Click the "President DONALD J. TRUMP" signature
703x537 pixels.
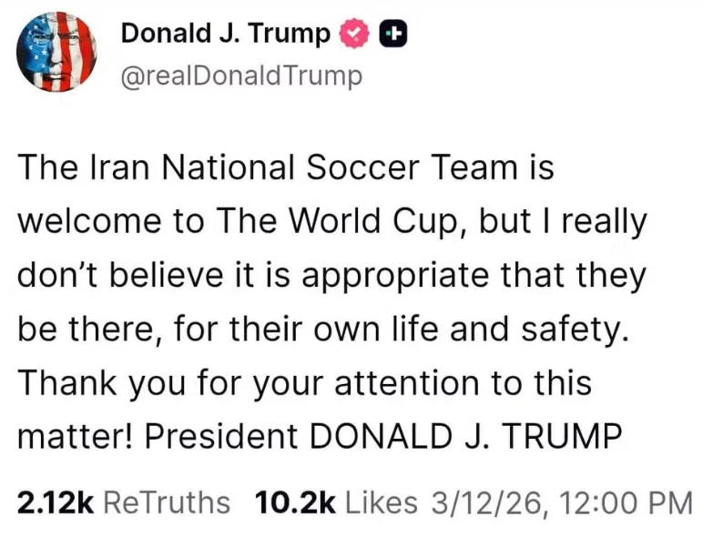click(382, 436)
